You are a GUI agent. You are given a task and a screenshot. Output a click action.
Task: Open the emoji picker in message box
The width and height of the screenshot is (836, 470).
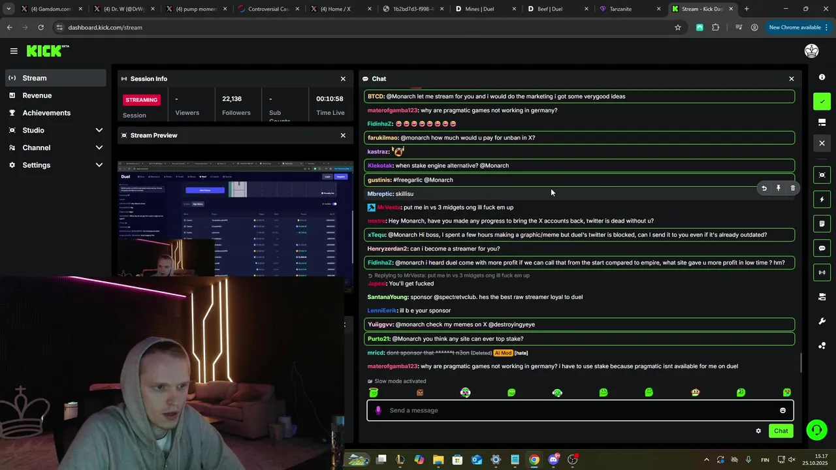[x=782, y=411]
